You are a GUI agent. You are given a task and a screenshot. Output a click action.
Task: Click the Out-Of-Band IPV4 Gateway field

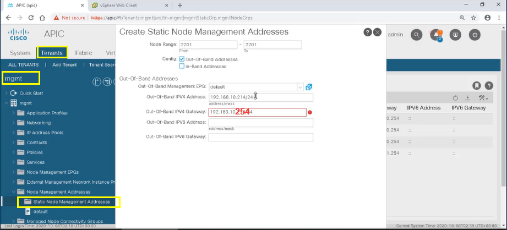258,112
